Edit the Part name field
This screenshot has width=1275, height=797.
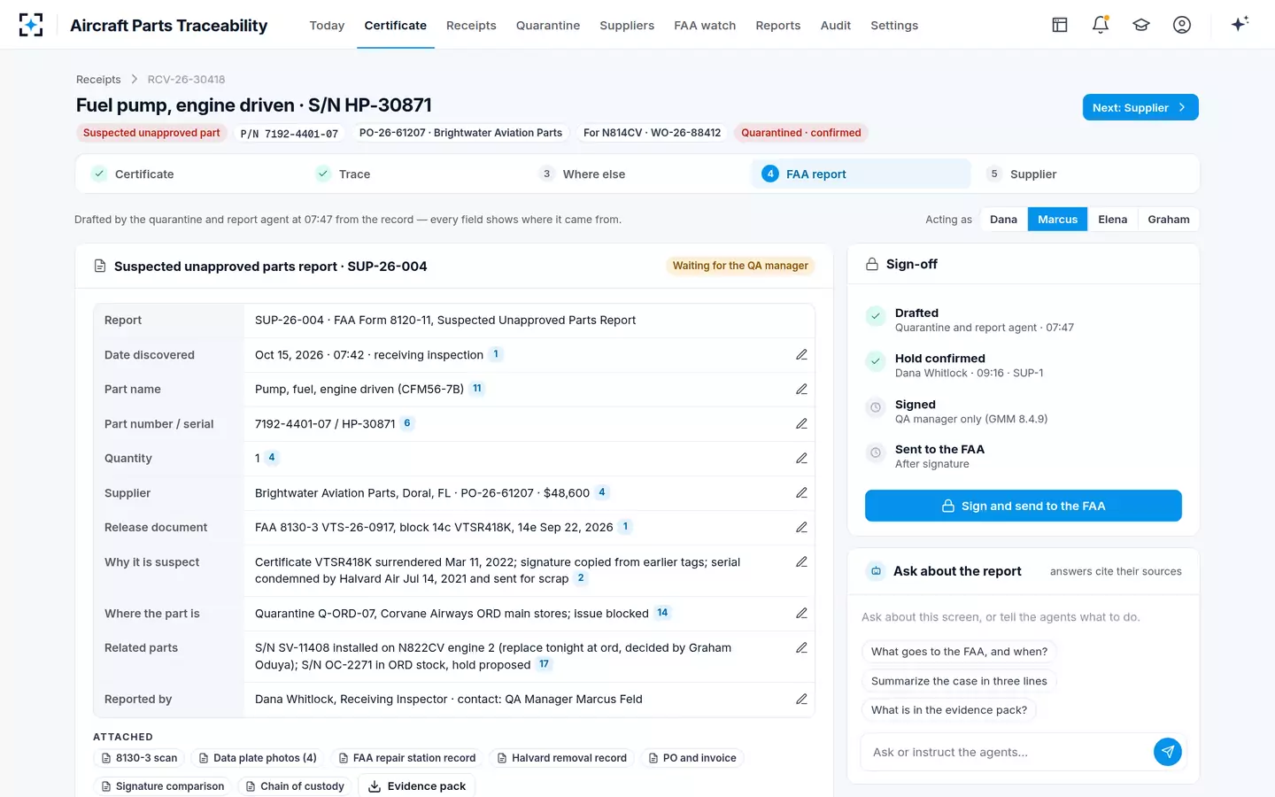[x=801, y=389]
